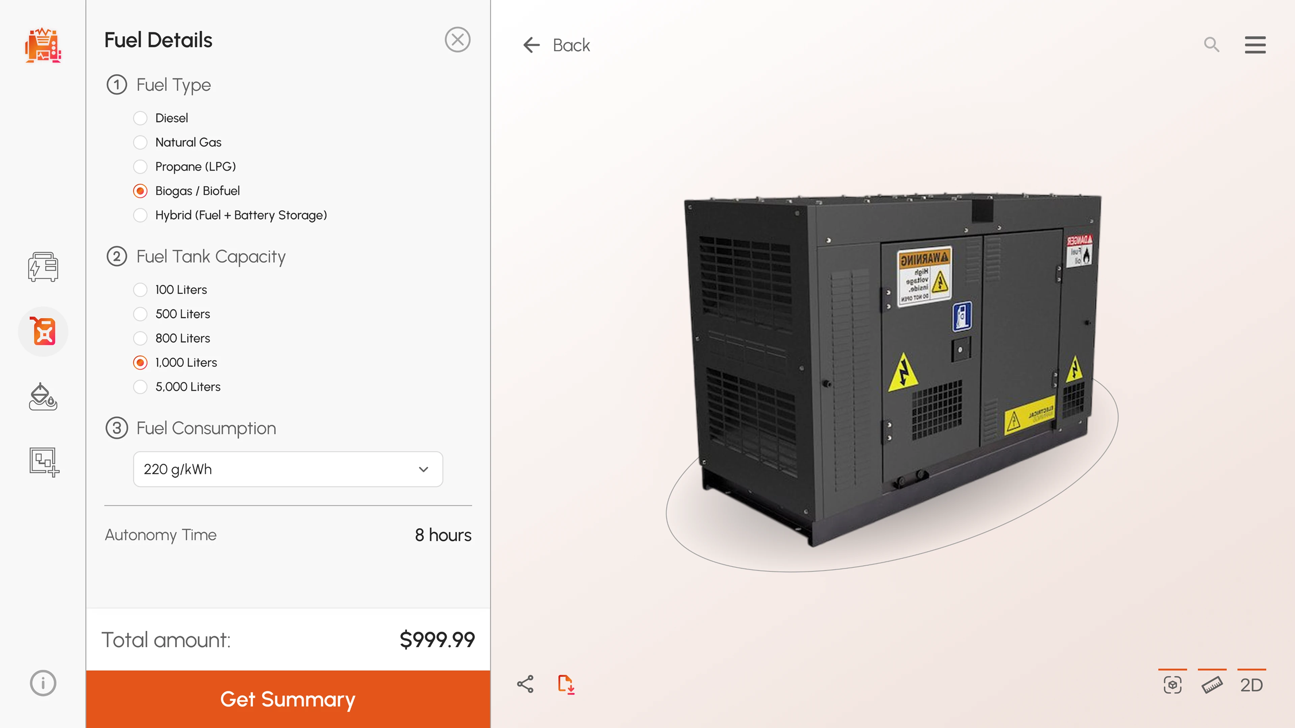1295x728 pixels.
Task: Open the 220 g/kWh consumption dropdown
Action: click(288, 469)
